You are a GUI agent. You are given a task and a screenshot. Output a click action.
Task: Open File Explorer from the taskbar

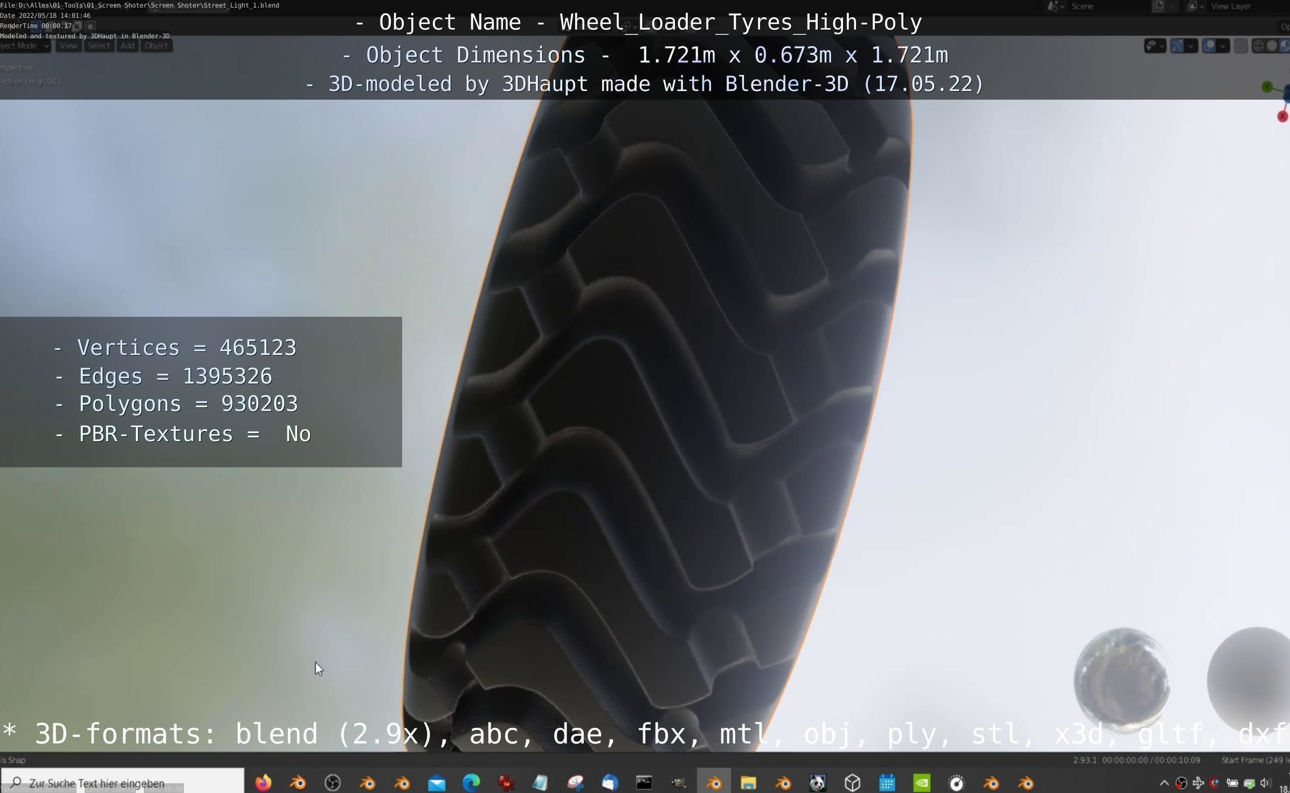[748, 782]
